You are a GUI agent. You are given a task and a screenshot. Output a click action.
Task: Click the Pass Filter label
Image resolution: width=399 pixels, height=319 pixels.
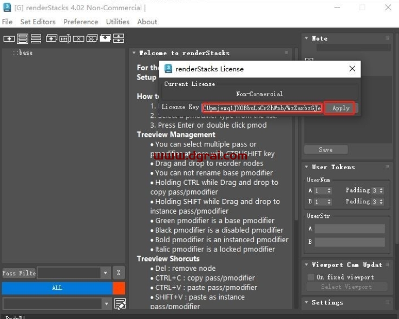(x=19, y=273)
